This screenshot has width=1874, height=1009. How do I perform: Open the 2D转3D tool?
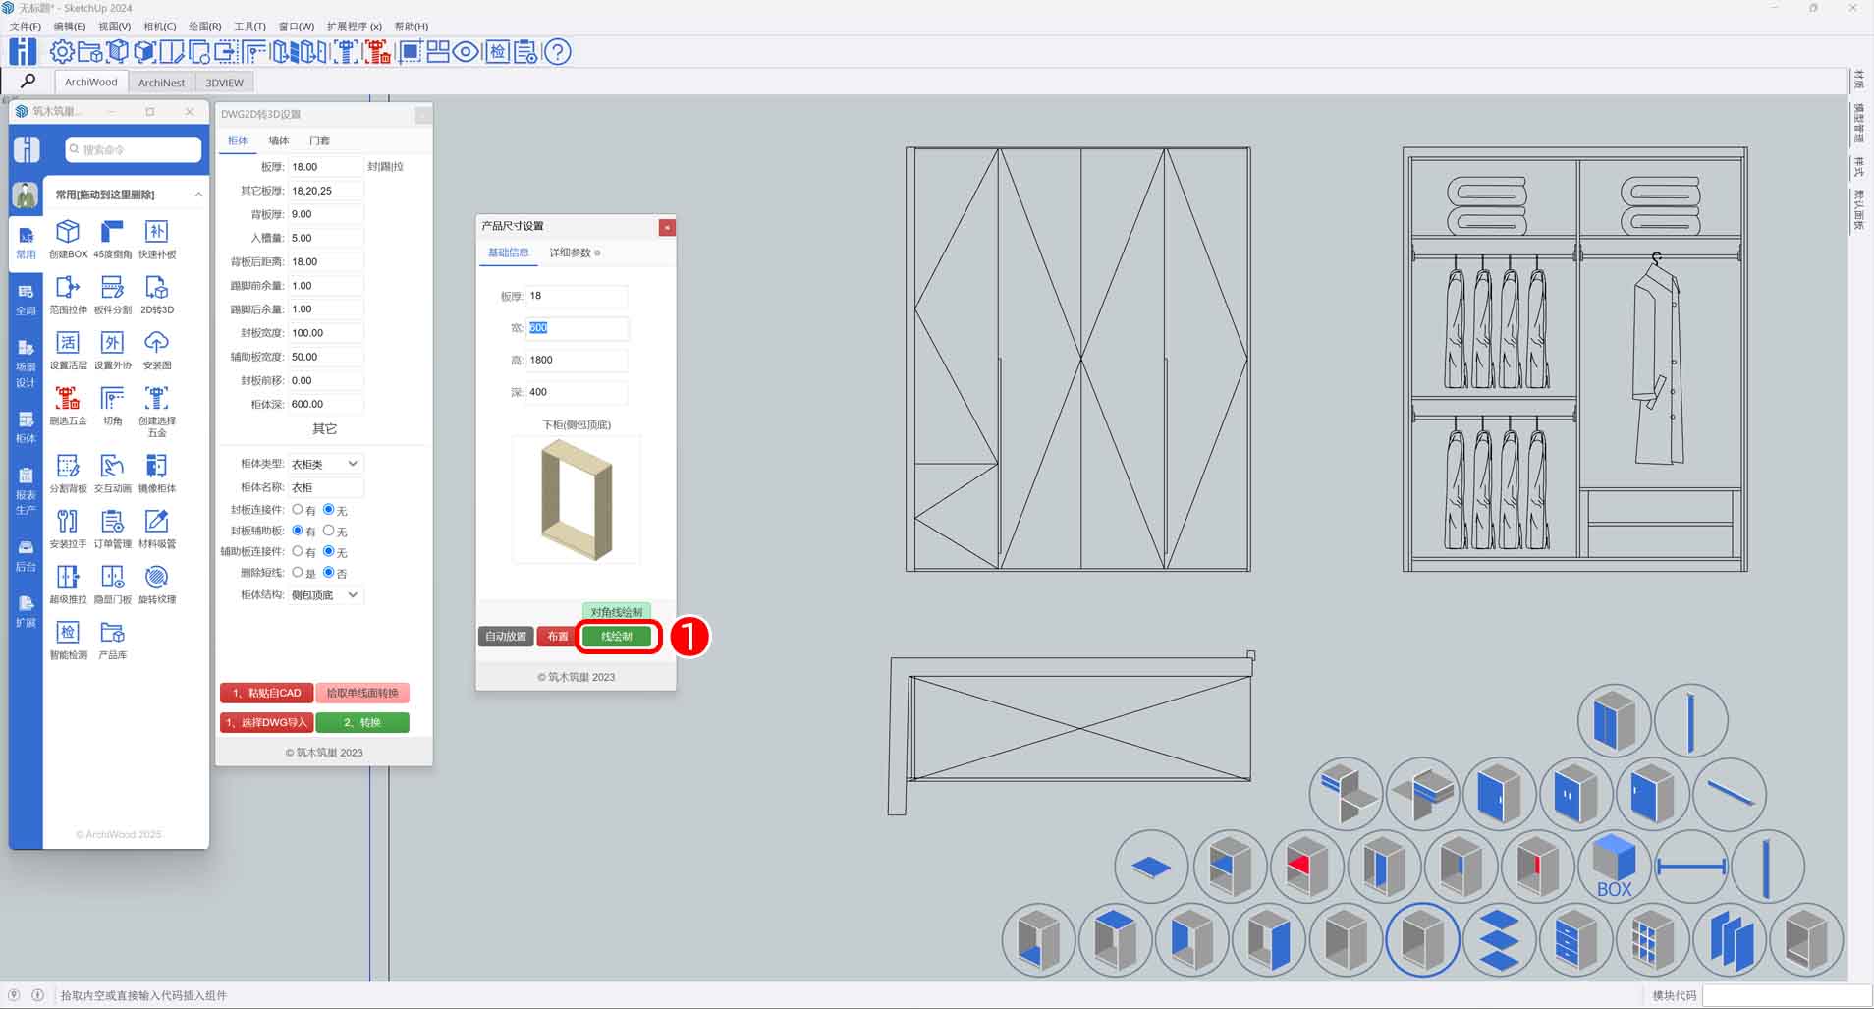click(x=156, y=288)
